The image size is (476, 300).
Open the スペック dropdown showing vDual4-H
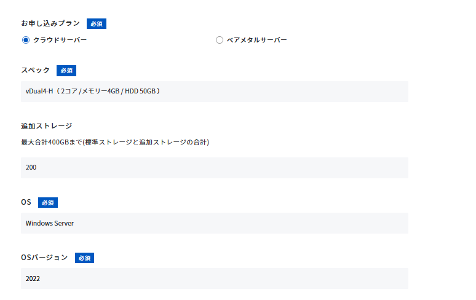coord(215,92)
